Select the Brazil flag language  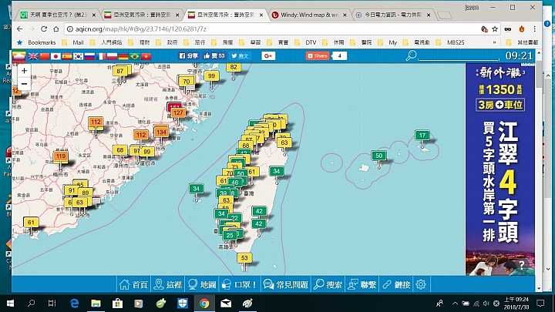(134, 56)
